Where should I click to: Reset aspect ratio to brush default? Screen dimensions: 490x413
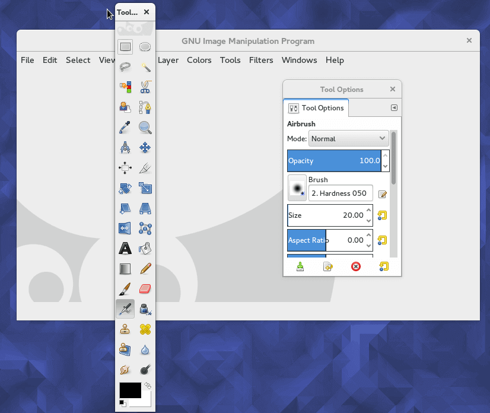pyautogui.click(x=382, y=240)
